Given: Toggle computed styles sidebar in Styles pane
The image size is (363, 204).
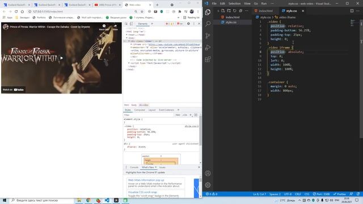Looking at the screenshot, I should (x=196, y=115).
